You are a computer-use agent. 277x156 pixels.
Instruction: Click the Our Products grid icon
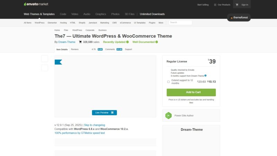point(215,5)
